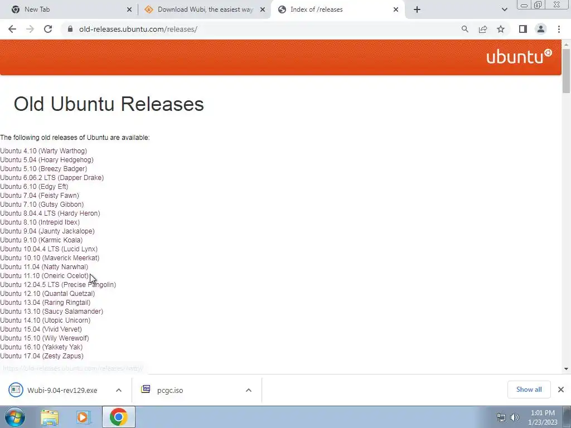Click the forward navigation arrow

(30, 29)
